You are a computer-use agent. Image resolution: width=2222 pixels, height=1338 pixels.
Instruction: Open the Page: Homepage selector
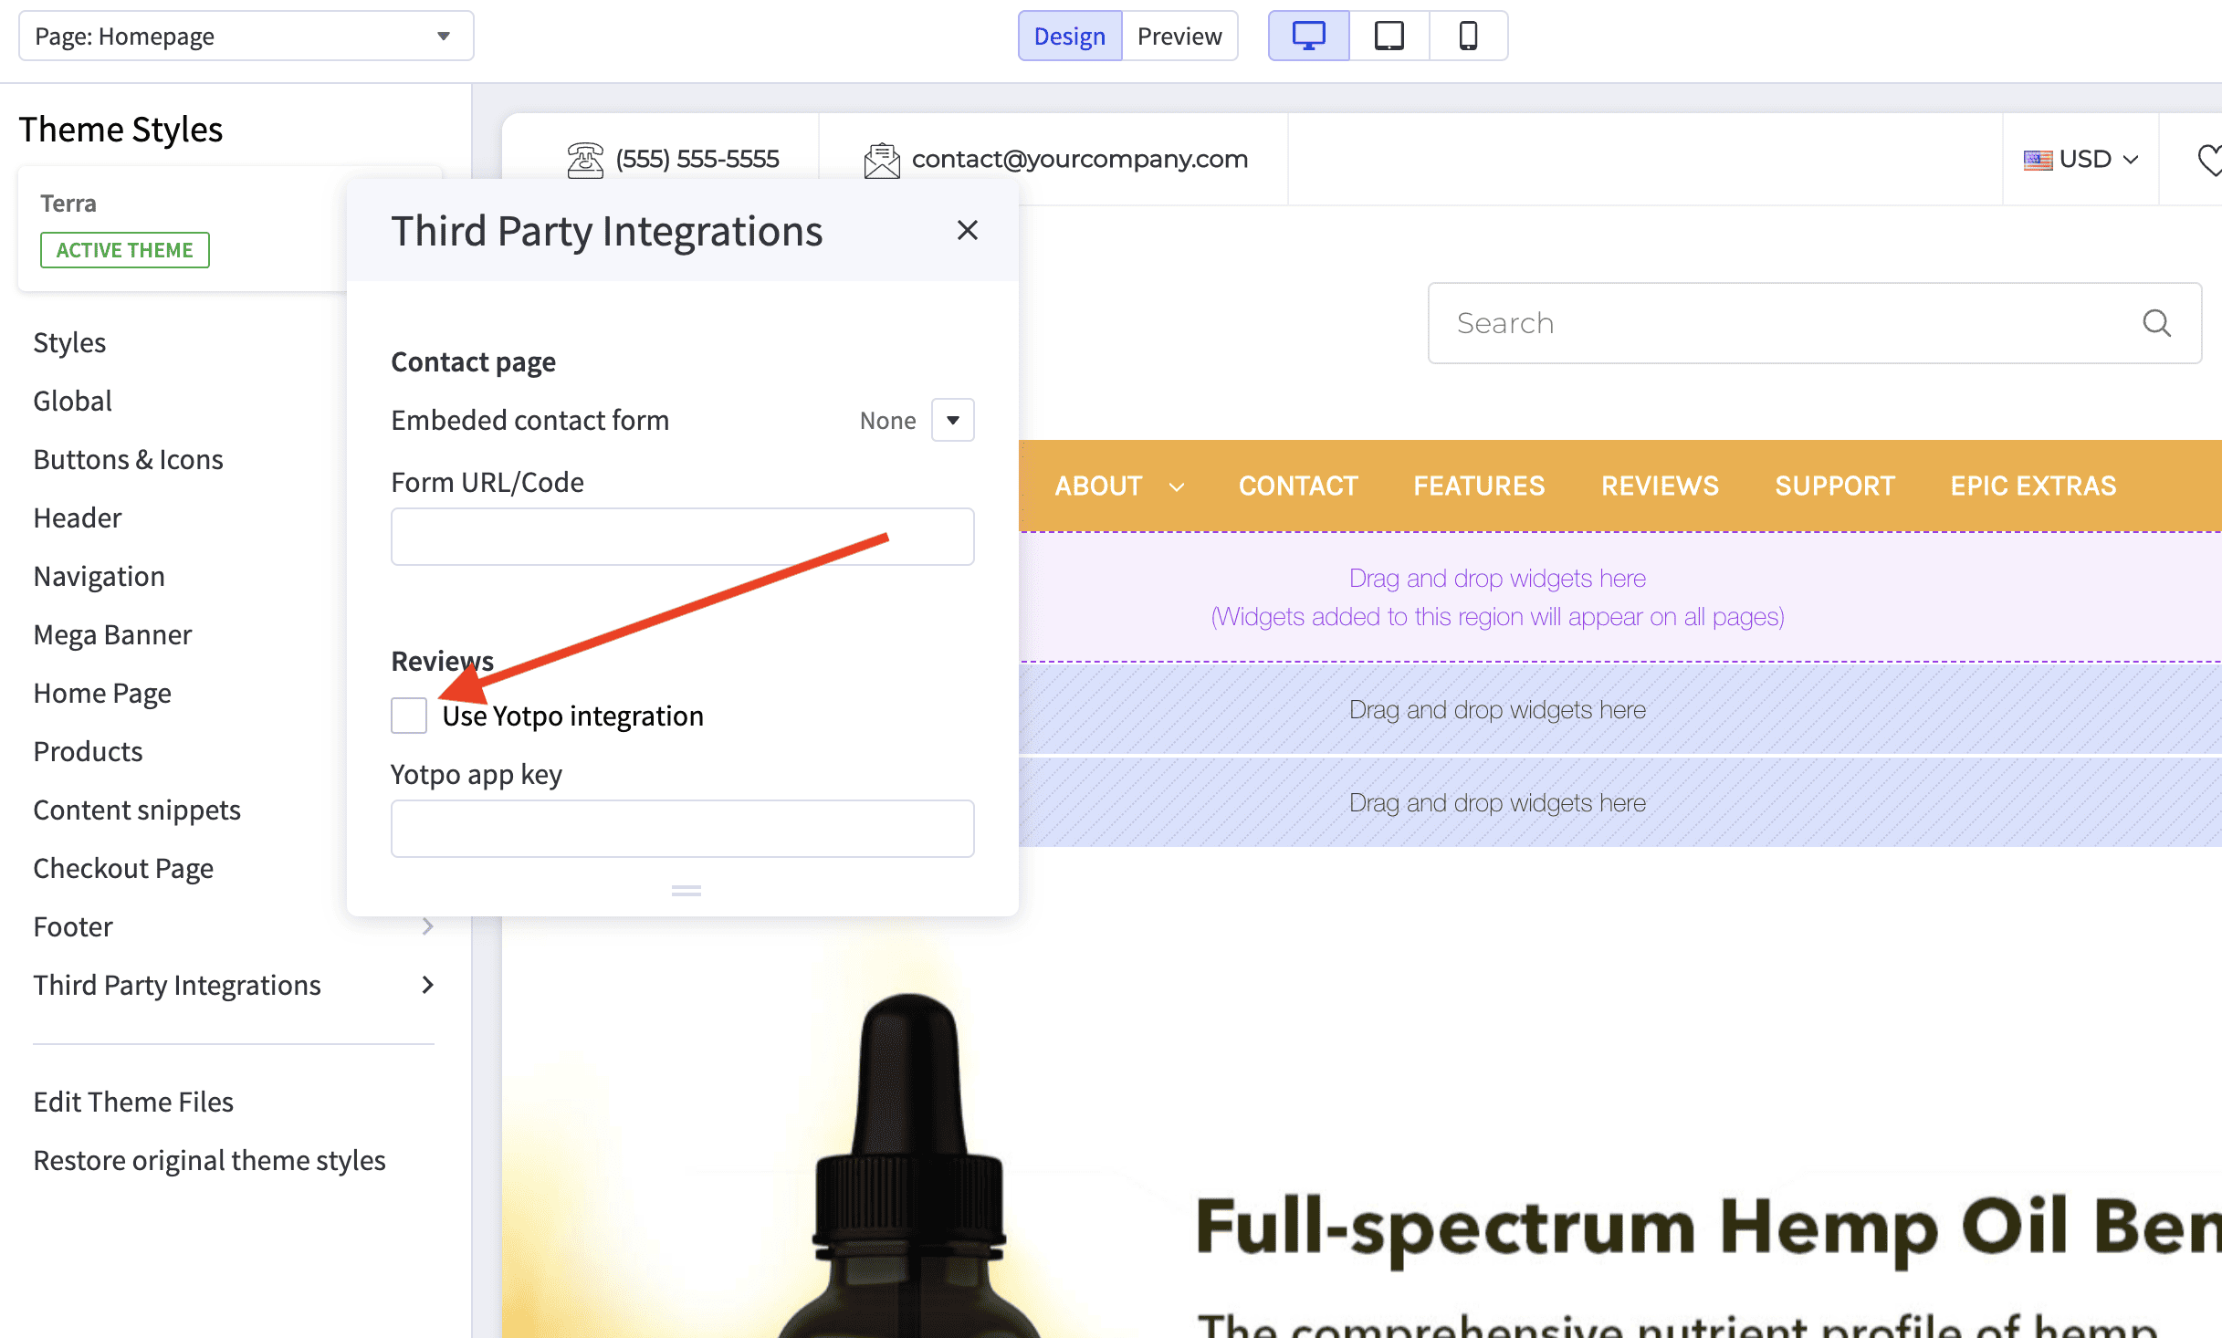coord(246,37)
